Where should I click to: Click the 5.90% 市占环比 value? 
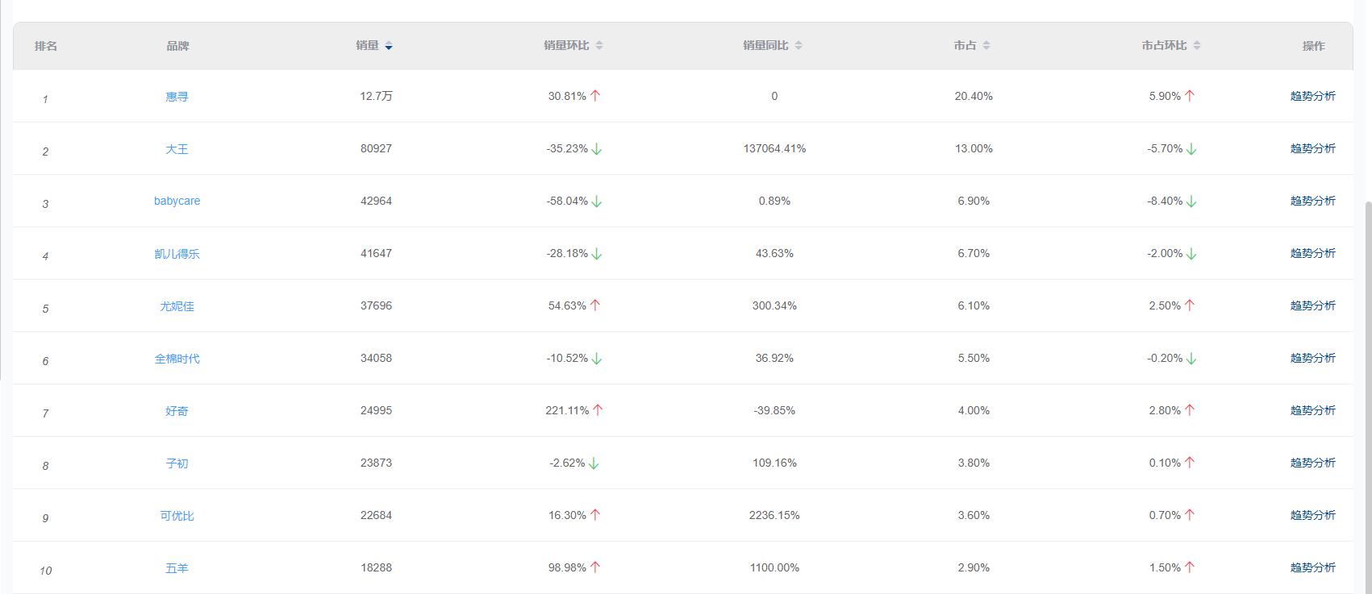coord(1165,96)
